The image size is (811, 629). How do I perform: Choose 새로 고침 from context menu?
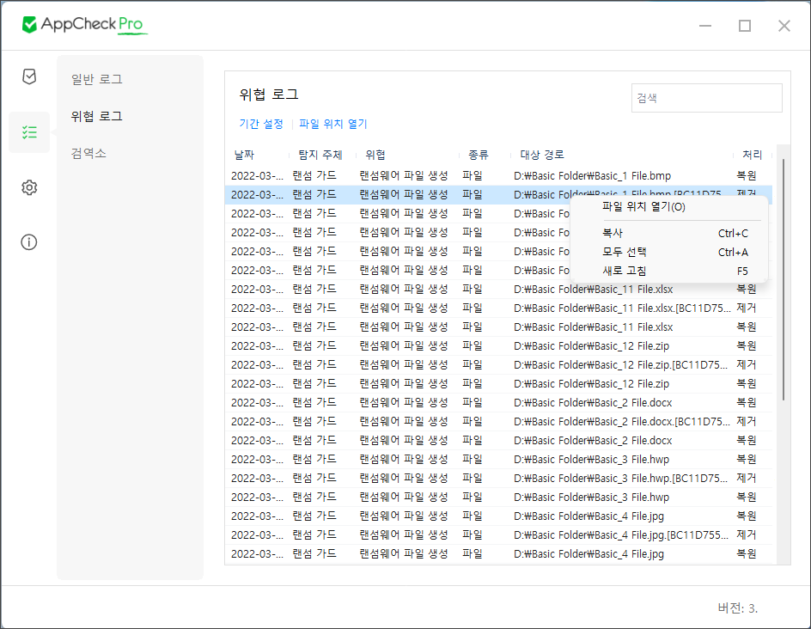pyautogui.click(x=625, y=271)
